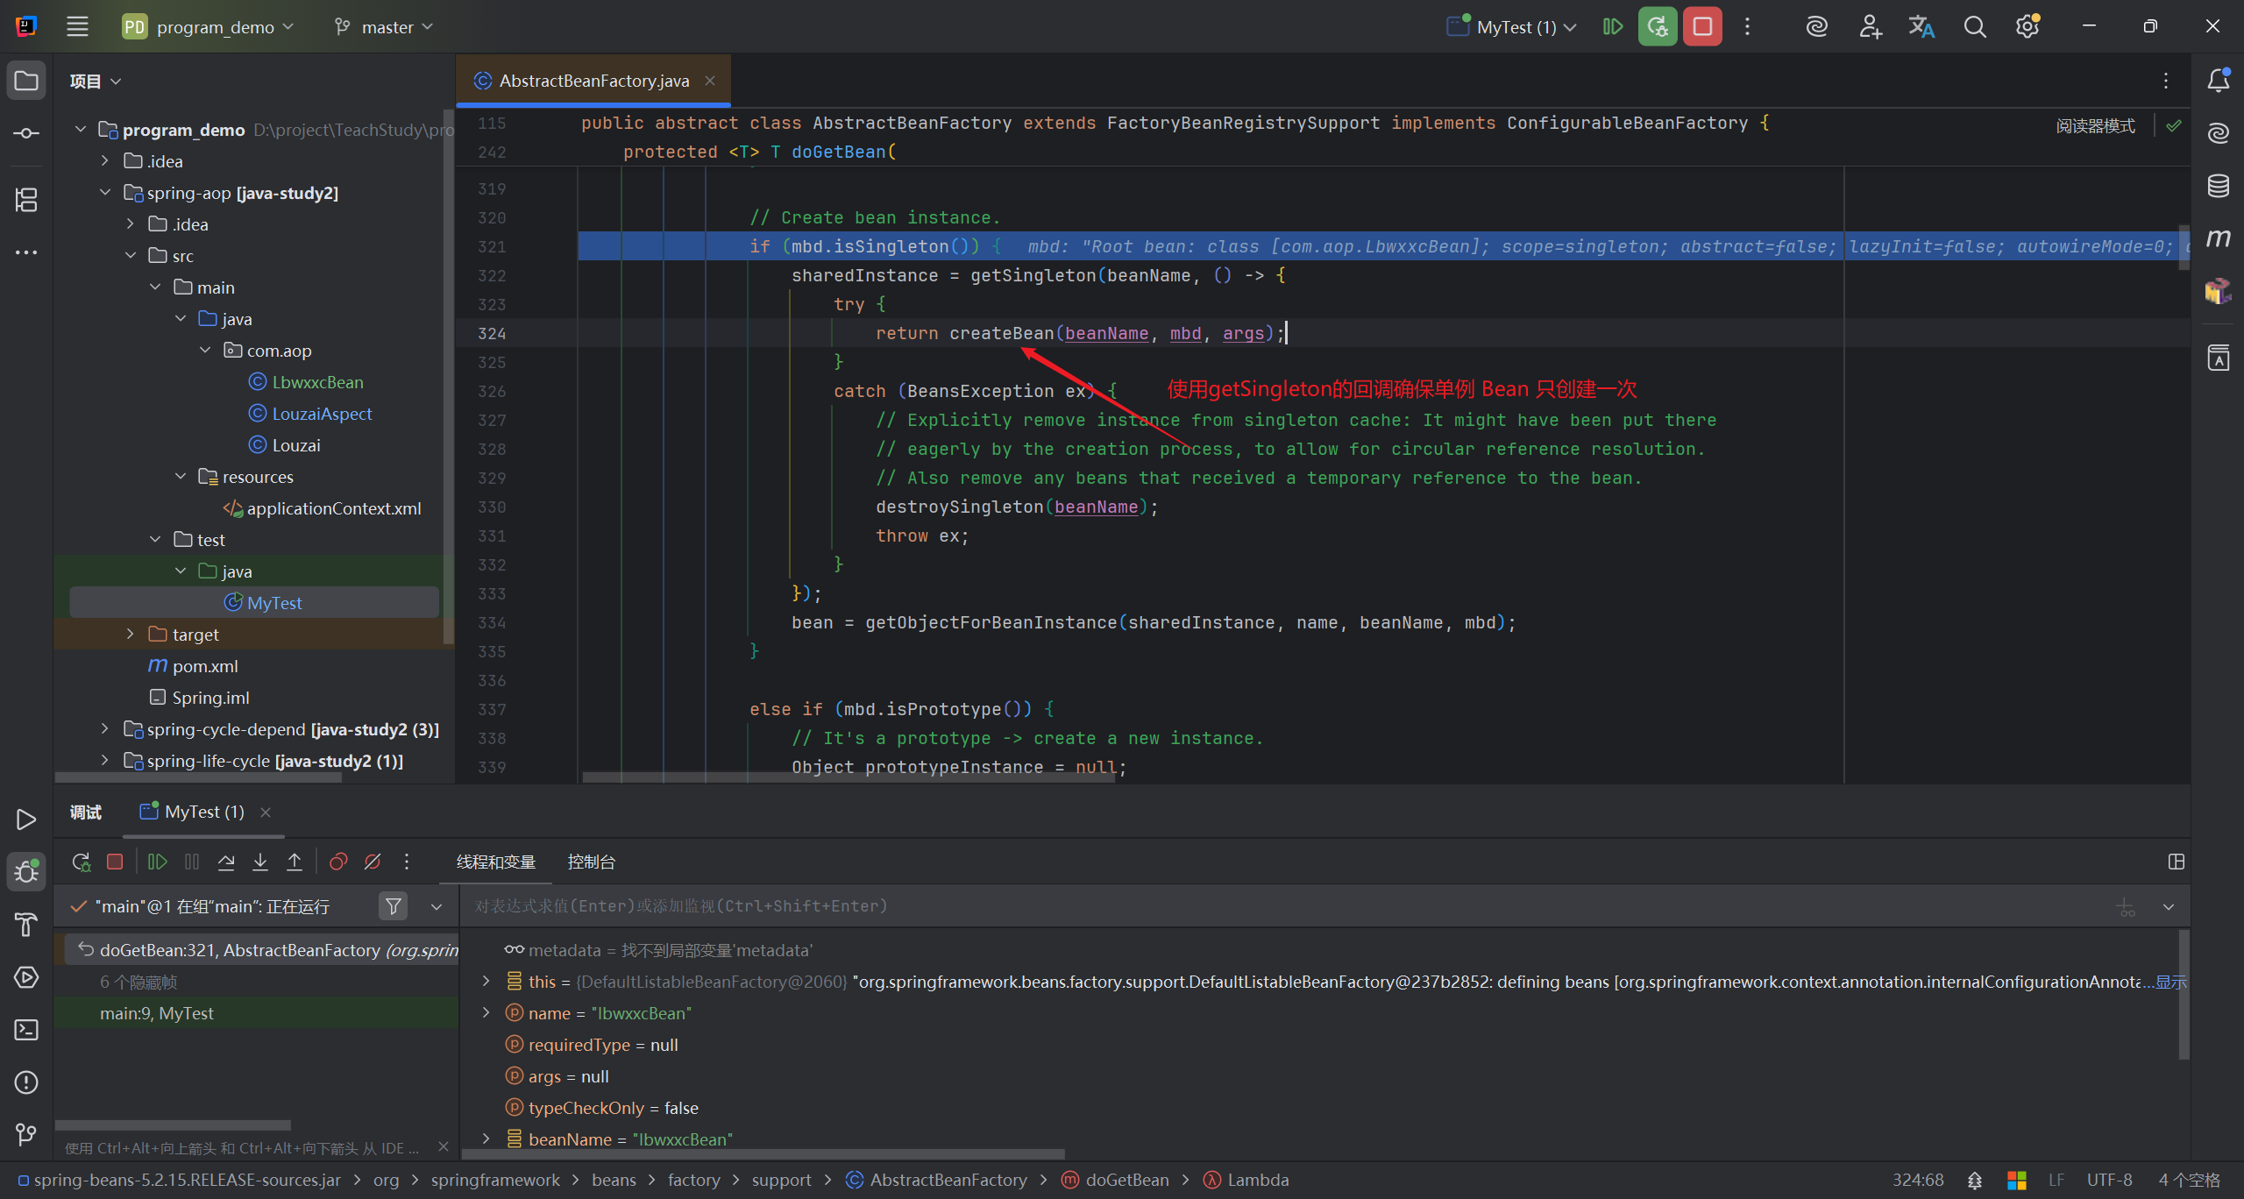Open the Maven tool window icon
Screen dimensions: 2244x1199
pyautogui.click(x=2219, y=238)
